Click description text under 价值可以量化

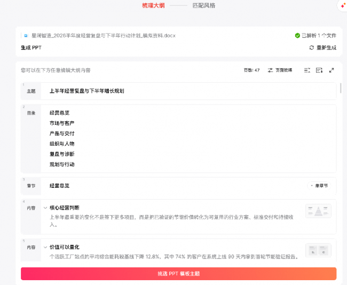coord(174,257)
